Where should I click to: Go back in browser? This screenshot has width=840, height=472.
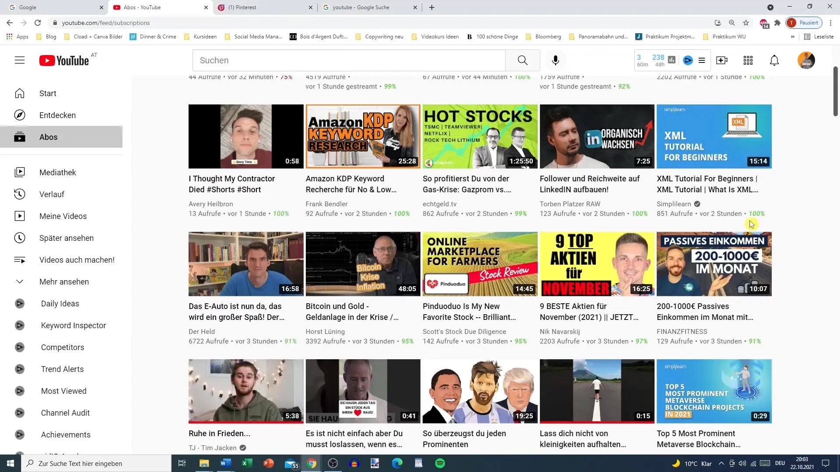point(10,23)
